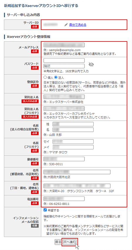The width and height of the screenshot is (132, 250).
Task: Click the 姓 name field
Action: pyautogui.click(x=73, y=124)
